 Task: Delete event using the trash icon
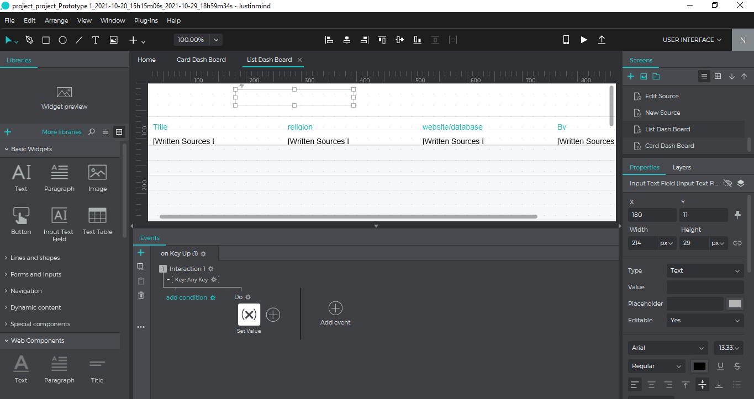(x=141, y=295)
